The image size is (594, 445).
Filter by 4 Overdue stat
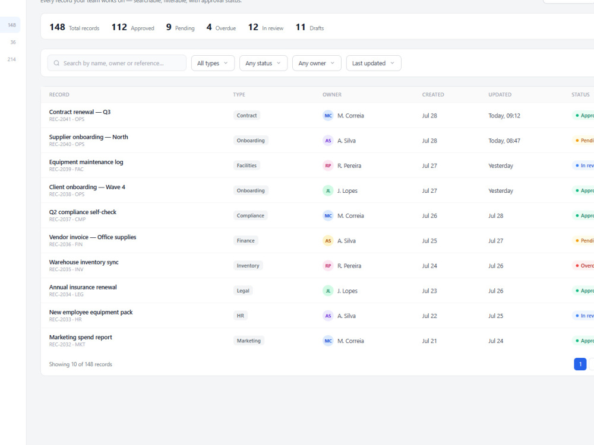pyautogui.click(x=221, y=28)
